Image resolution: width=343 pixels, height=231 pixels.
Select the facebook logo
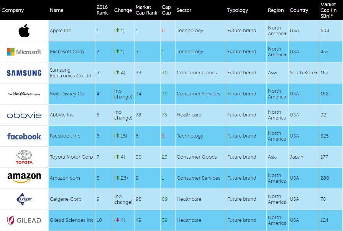click(x=24, y=136)
